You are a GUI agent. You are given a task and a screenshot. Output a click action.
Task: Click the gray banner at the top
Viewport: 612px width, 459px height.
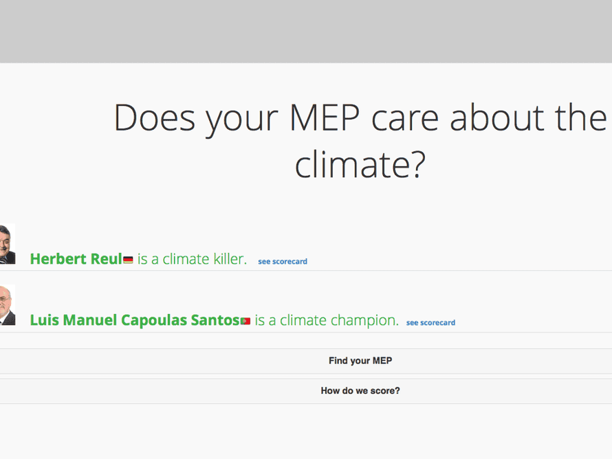coord(306,31)
